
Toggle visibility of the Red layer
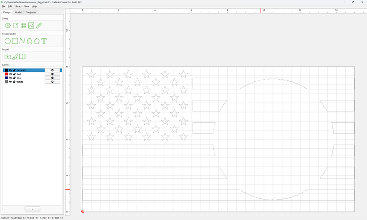[x=10, y=74]
